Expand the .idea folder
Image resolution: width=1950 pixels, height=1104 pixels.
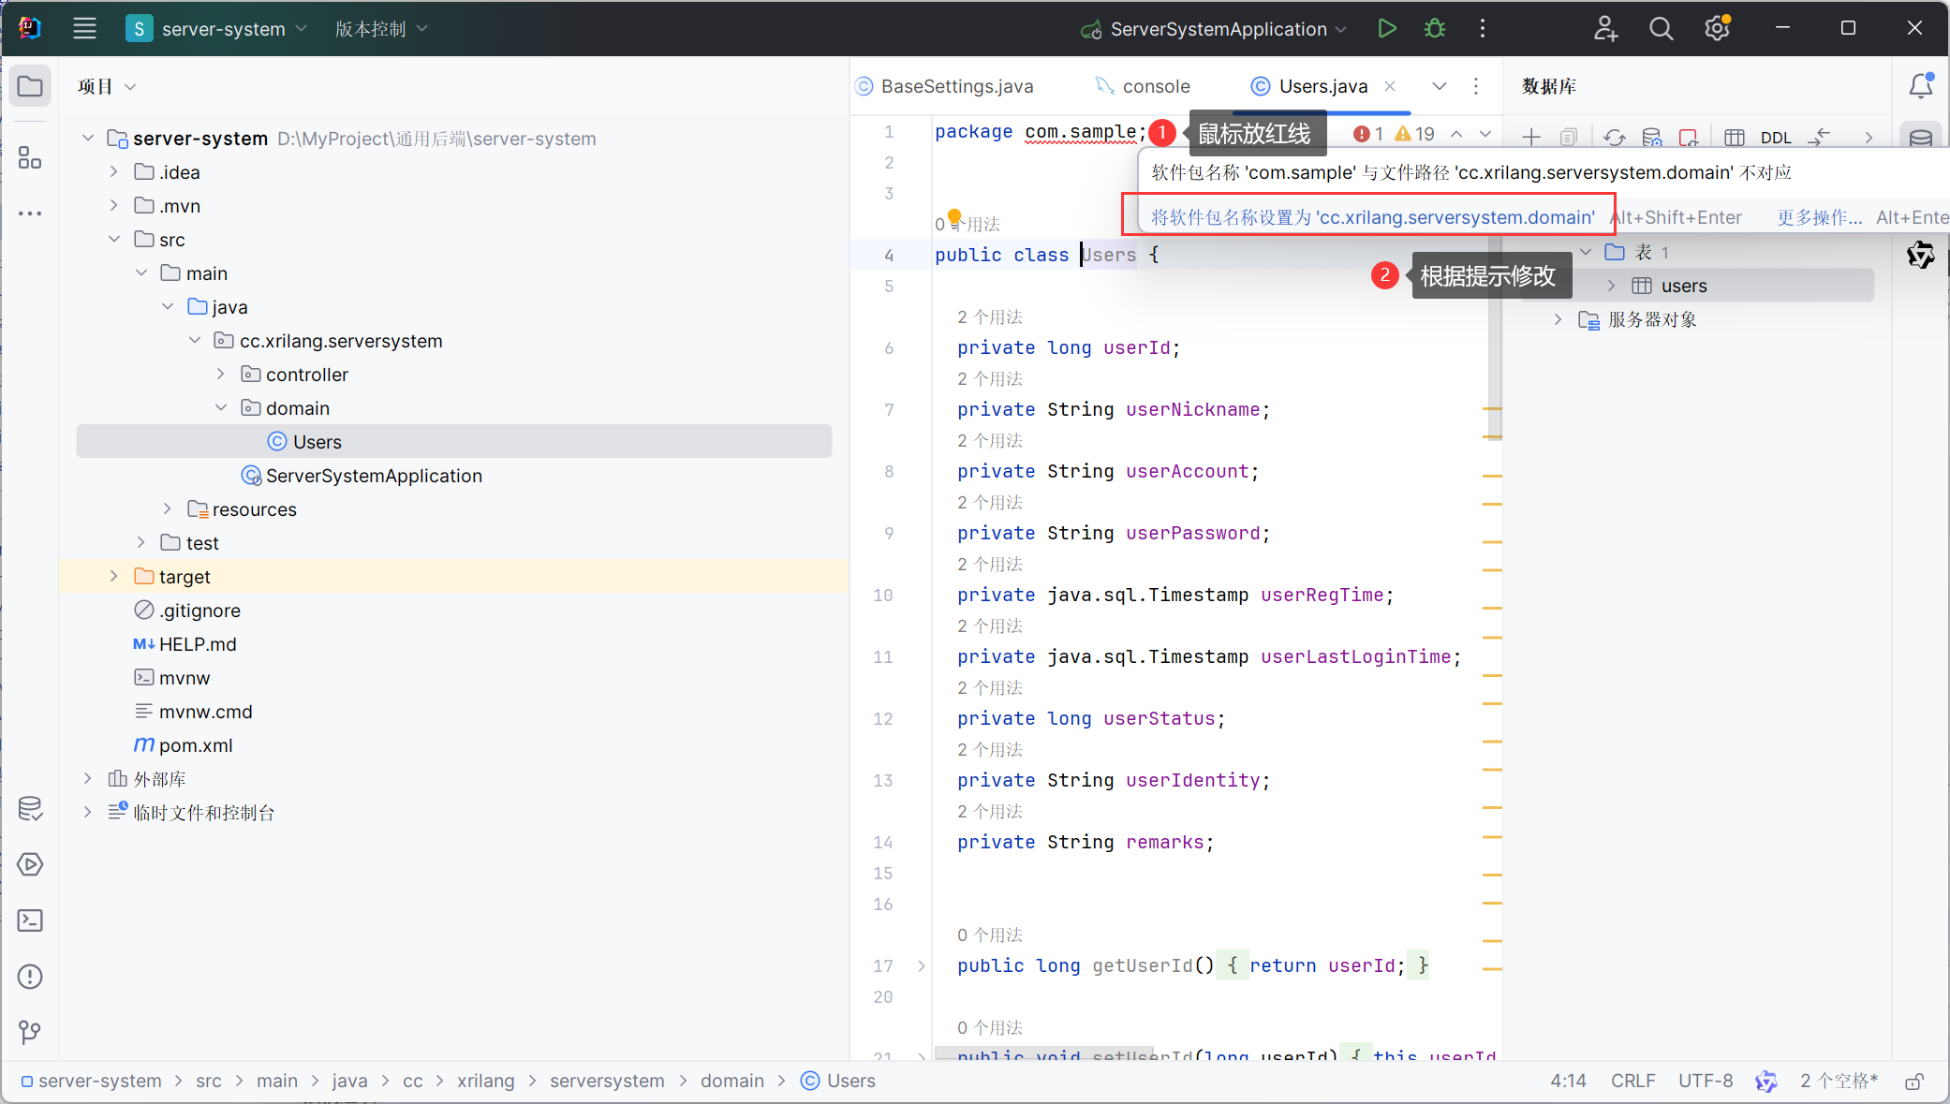113,171
